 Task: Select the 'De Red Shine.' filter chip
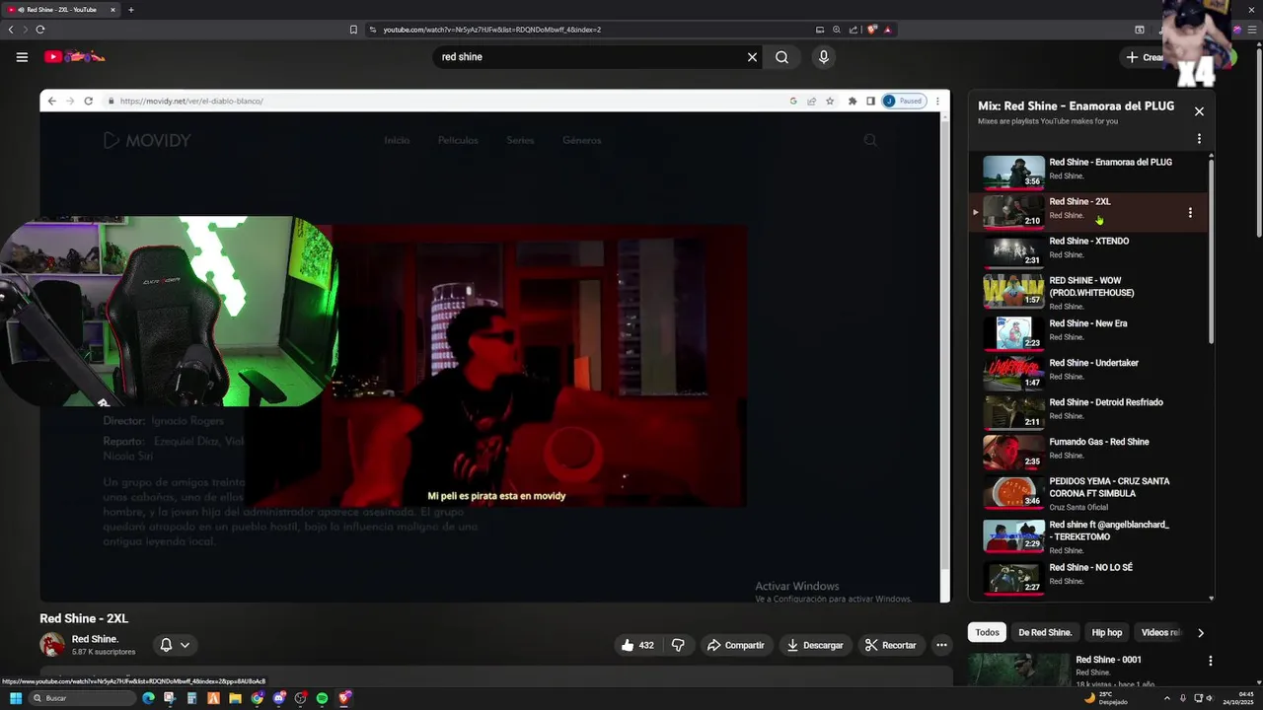[1045, 633]
